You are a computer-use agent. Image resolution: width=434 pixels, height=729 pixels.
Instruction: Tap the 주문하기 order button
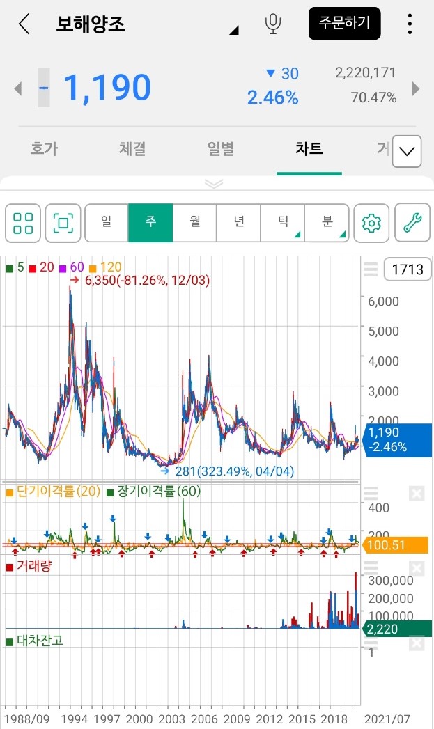pyautogui.click(x=344, y=23)
